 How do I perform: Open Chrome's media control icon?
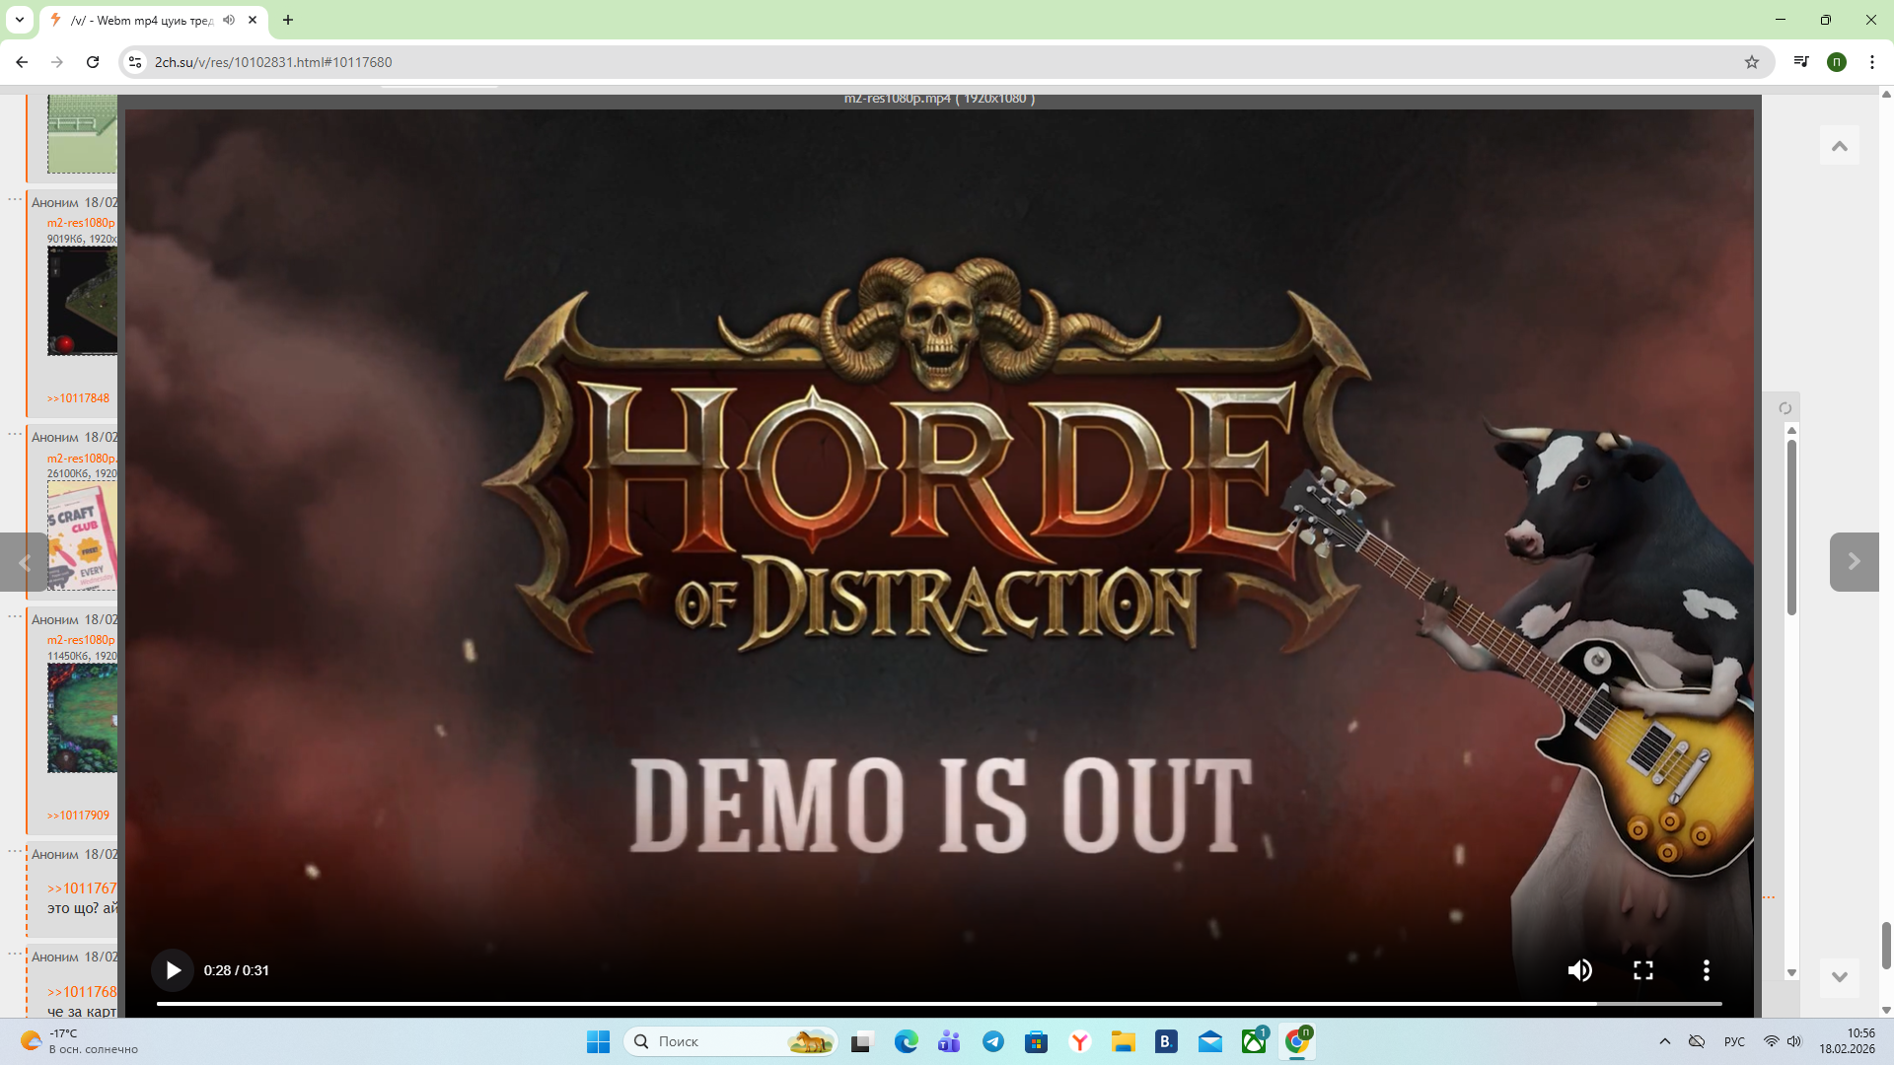click(1801, 62)
